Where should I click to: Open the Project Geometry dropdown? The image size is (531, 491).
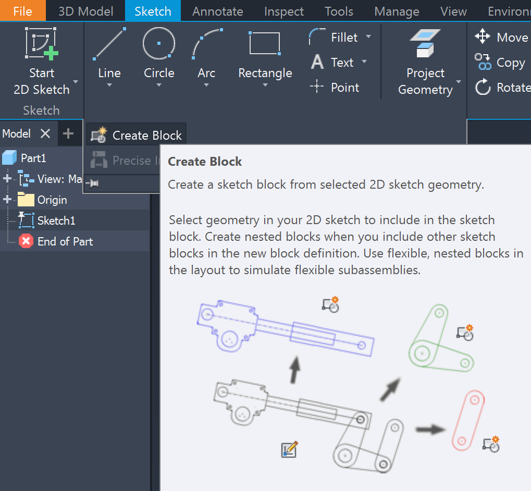[x=458, y=82]
